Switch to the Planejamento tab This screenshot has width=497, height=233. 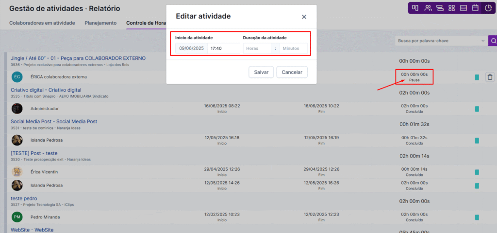click(100, 23)
